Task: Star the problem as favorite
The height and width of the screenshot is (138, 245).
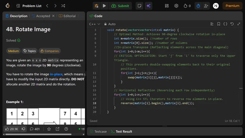Action: tap(49, 129)
